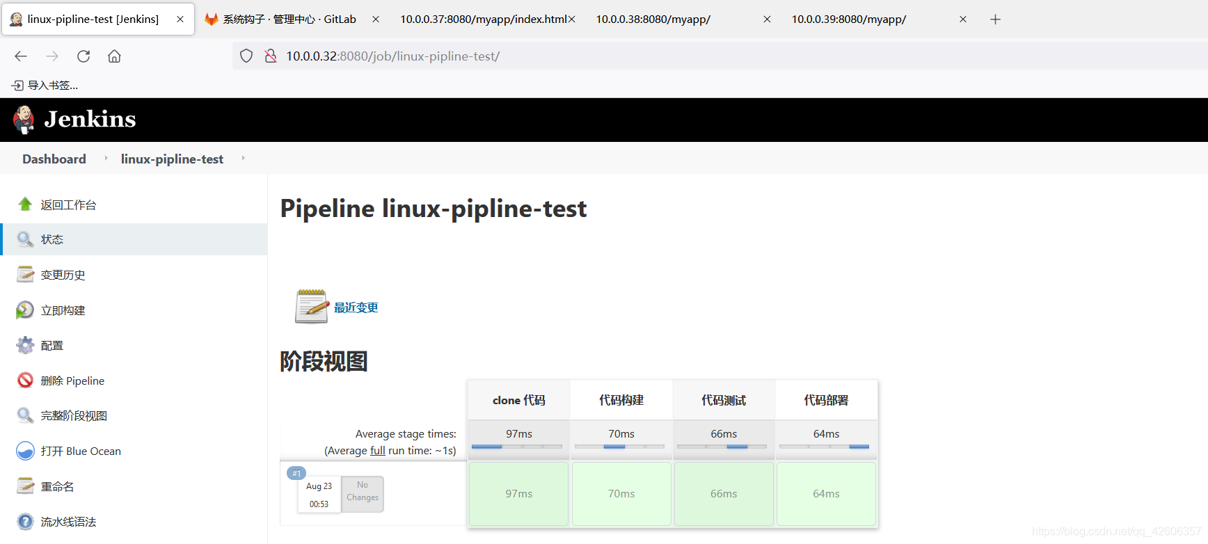Image resolution: width=1208 pixels, height=544 pixels.
Task: Go back with the browser back arrow
Action: coord(21,56)
